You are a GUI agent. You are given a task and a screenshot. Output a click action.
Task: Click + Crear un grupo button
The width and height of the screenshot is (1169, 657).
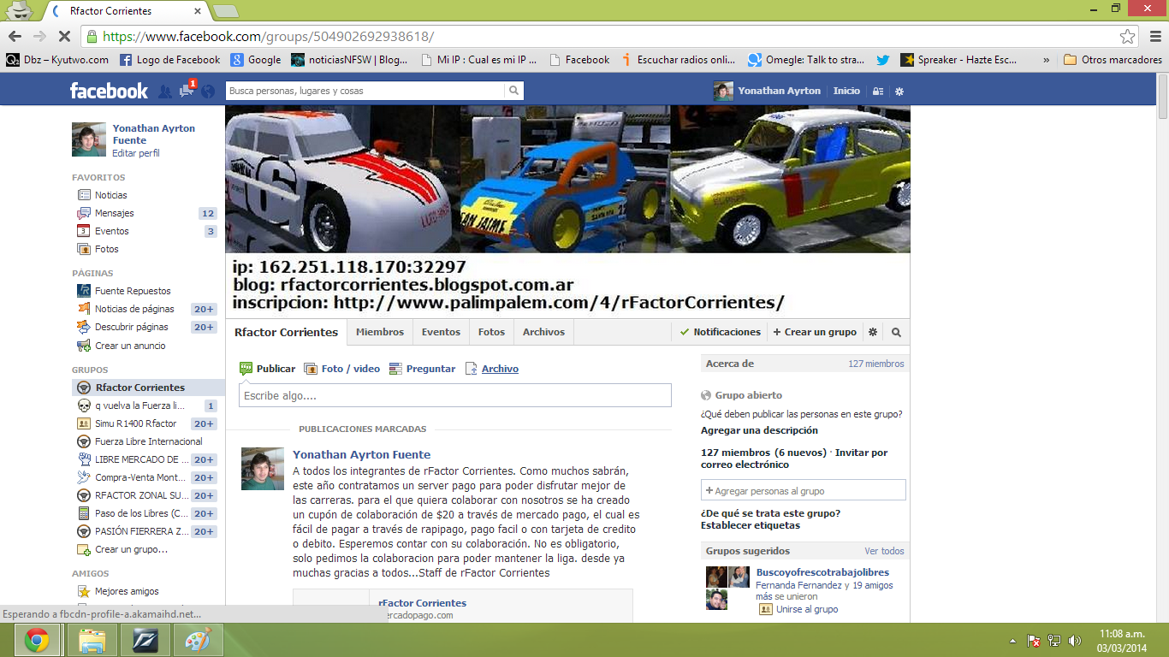pos(815,332)
